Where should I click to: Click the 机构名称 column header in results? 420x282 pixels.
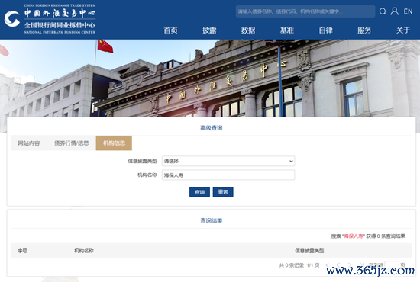click(84, 251)
